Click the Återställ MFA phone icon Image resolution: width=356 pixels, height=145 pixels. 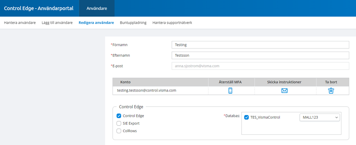pos(230,90)
